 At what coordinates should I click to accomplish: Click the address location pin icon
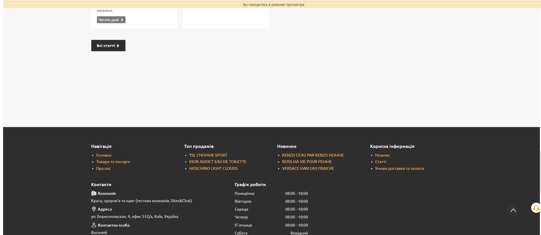pos(94,209)
